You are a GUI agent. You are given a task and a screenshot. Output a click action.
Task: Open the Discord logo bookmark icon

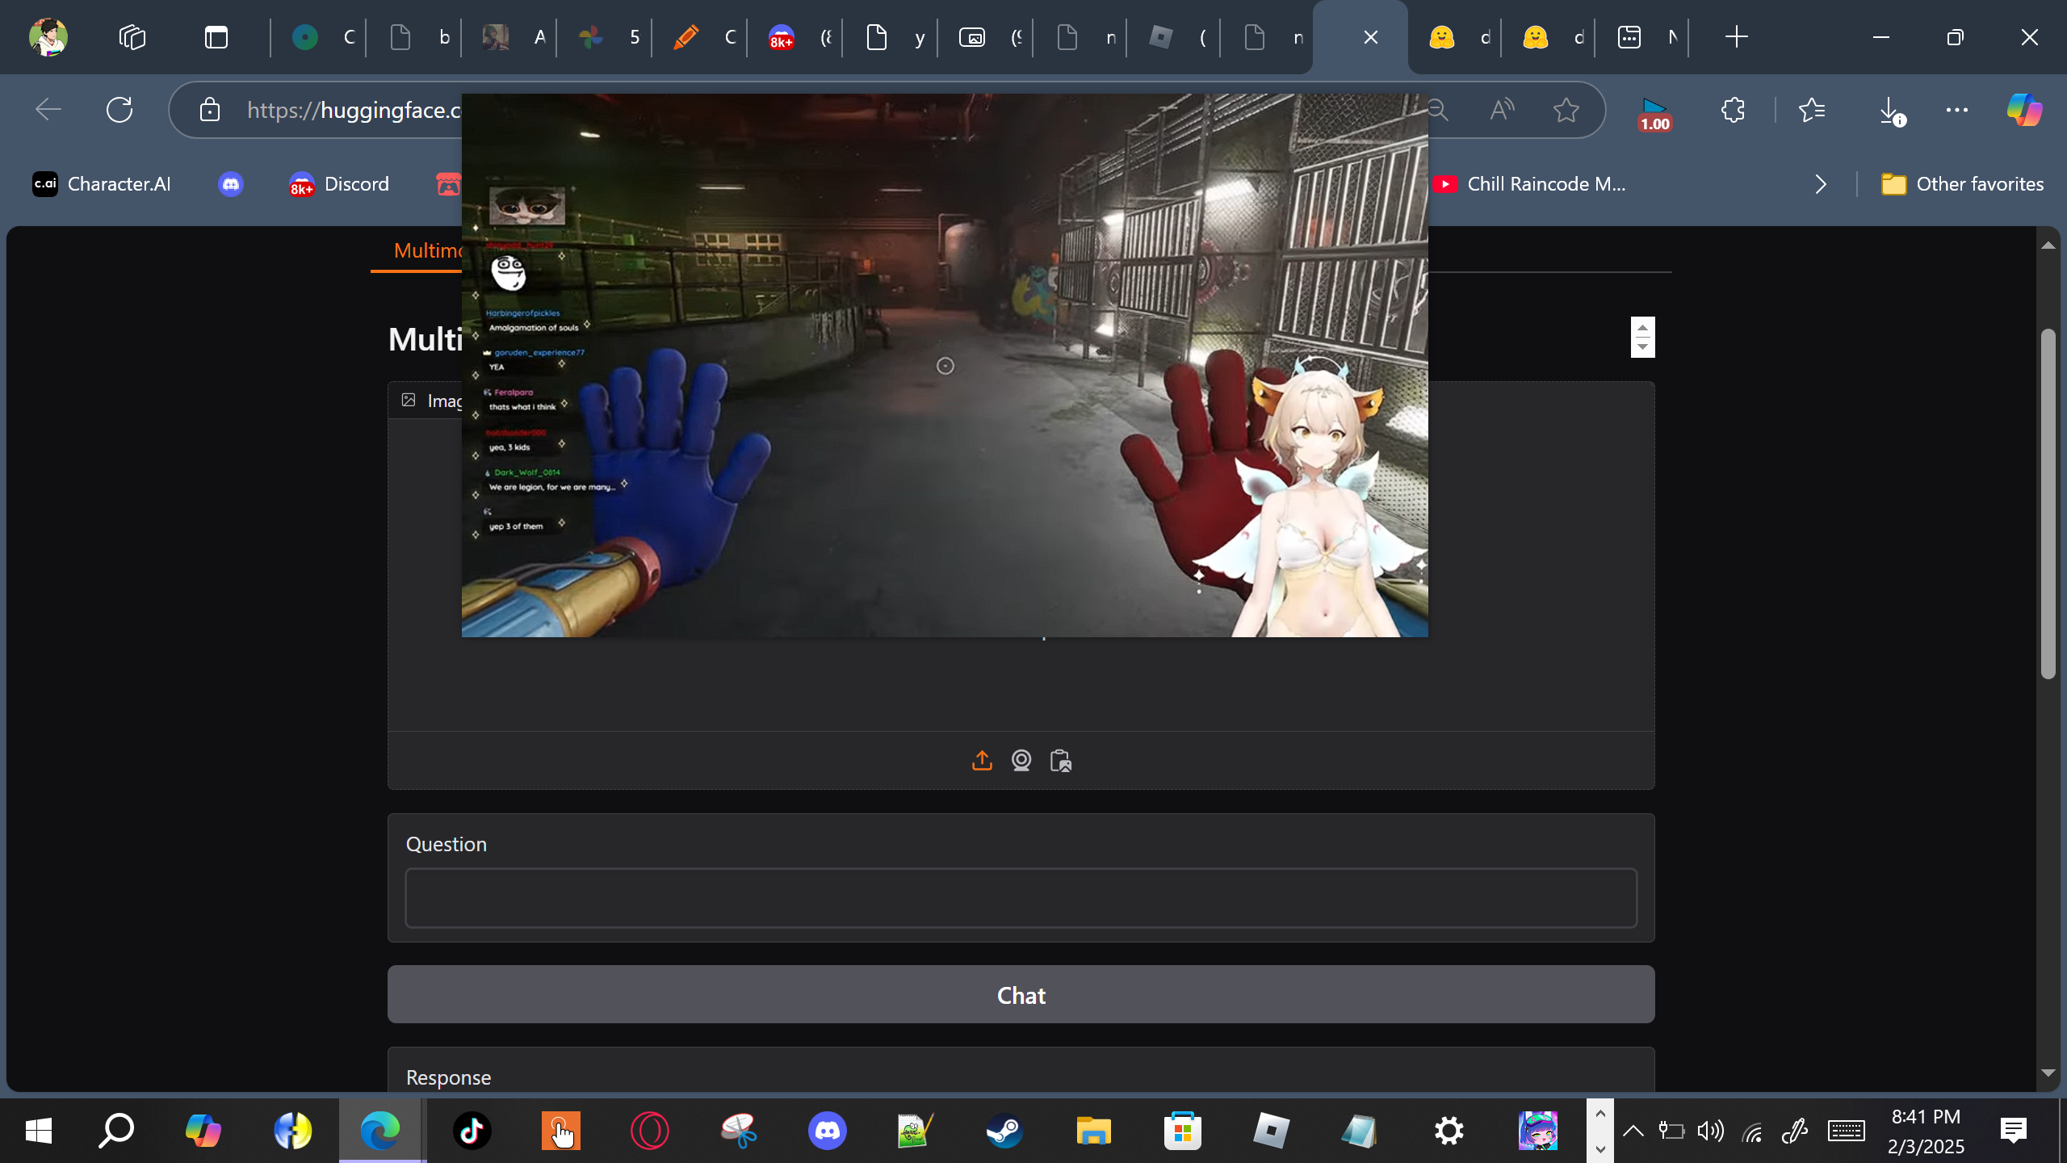231,184
